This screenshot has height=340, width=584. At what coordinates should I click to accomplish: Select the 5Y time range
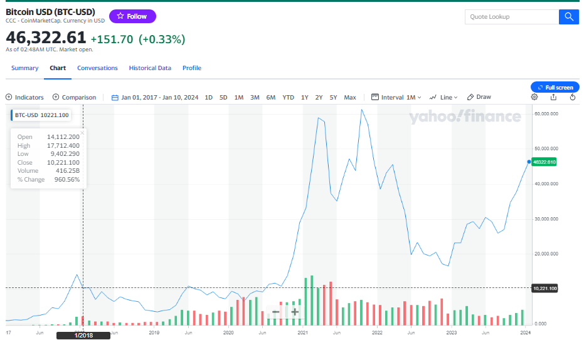click(333, 97)
